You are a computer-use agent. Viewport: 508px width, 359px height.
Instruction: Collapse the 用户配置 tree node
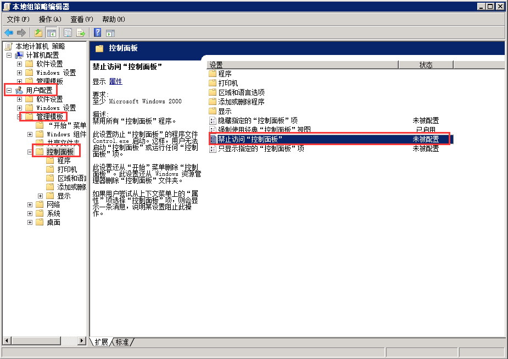click(x=9, y=90)
